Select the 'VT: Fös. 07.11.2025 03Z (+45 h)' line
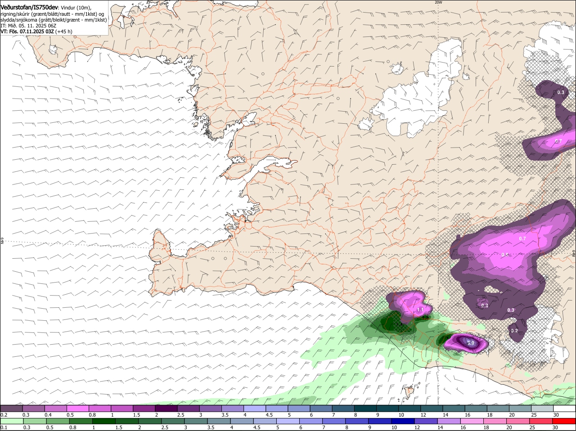This screenshot has width=576, height=431. 36,31
